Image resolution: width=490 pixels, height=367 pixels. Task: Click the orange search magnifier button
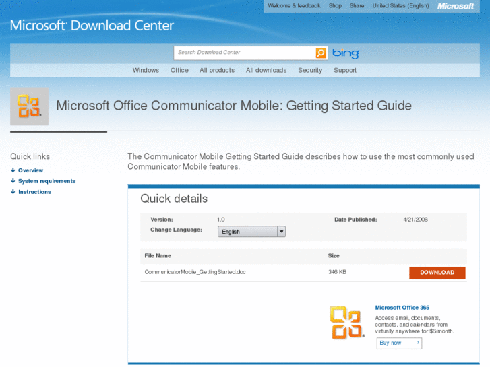coord(321,53)
